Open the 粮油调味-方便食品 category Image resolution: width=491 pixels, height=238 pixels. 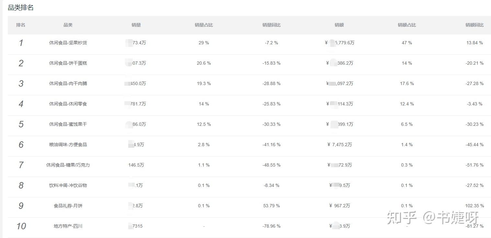pyautogui.click(x=68, y=145)
